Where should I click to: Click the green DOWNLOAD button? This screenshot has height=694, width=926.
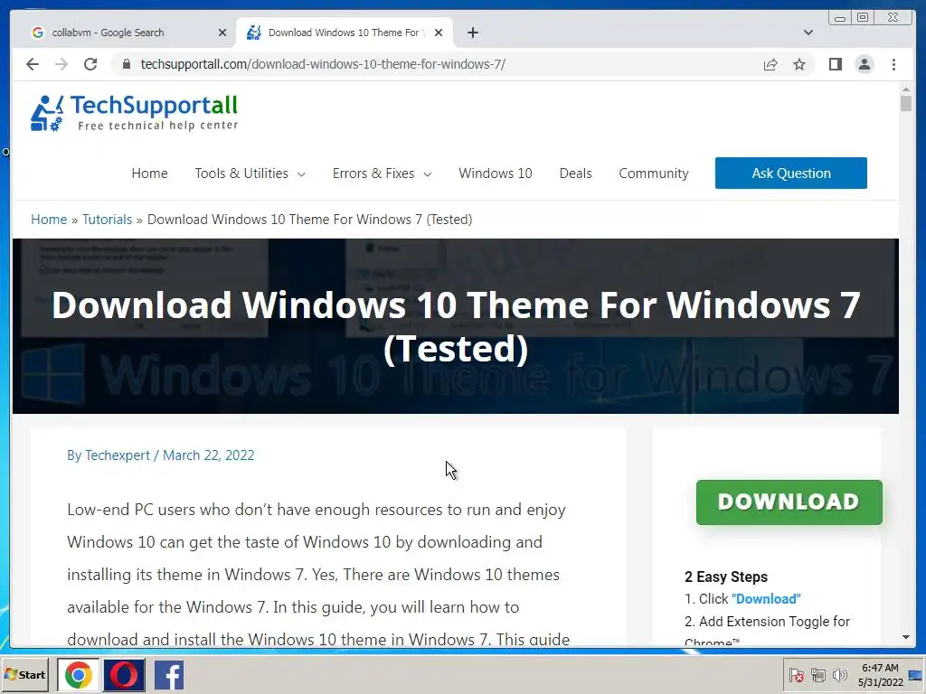click(789, 502)
